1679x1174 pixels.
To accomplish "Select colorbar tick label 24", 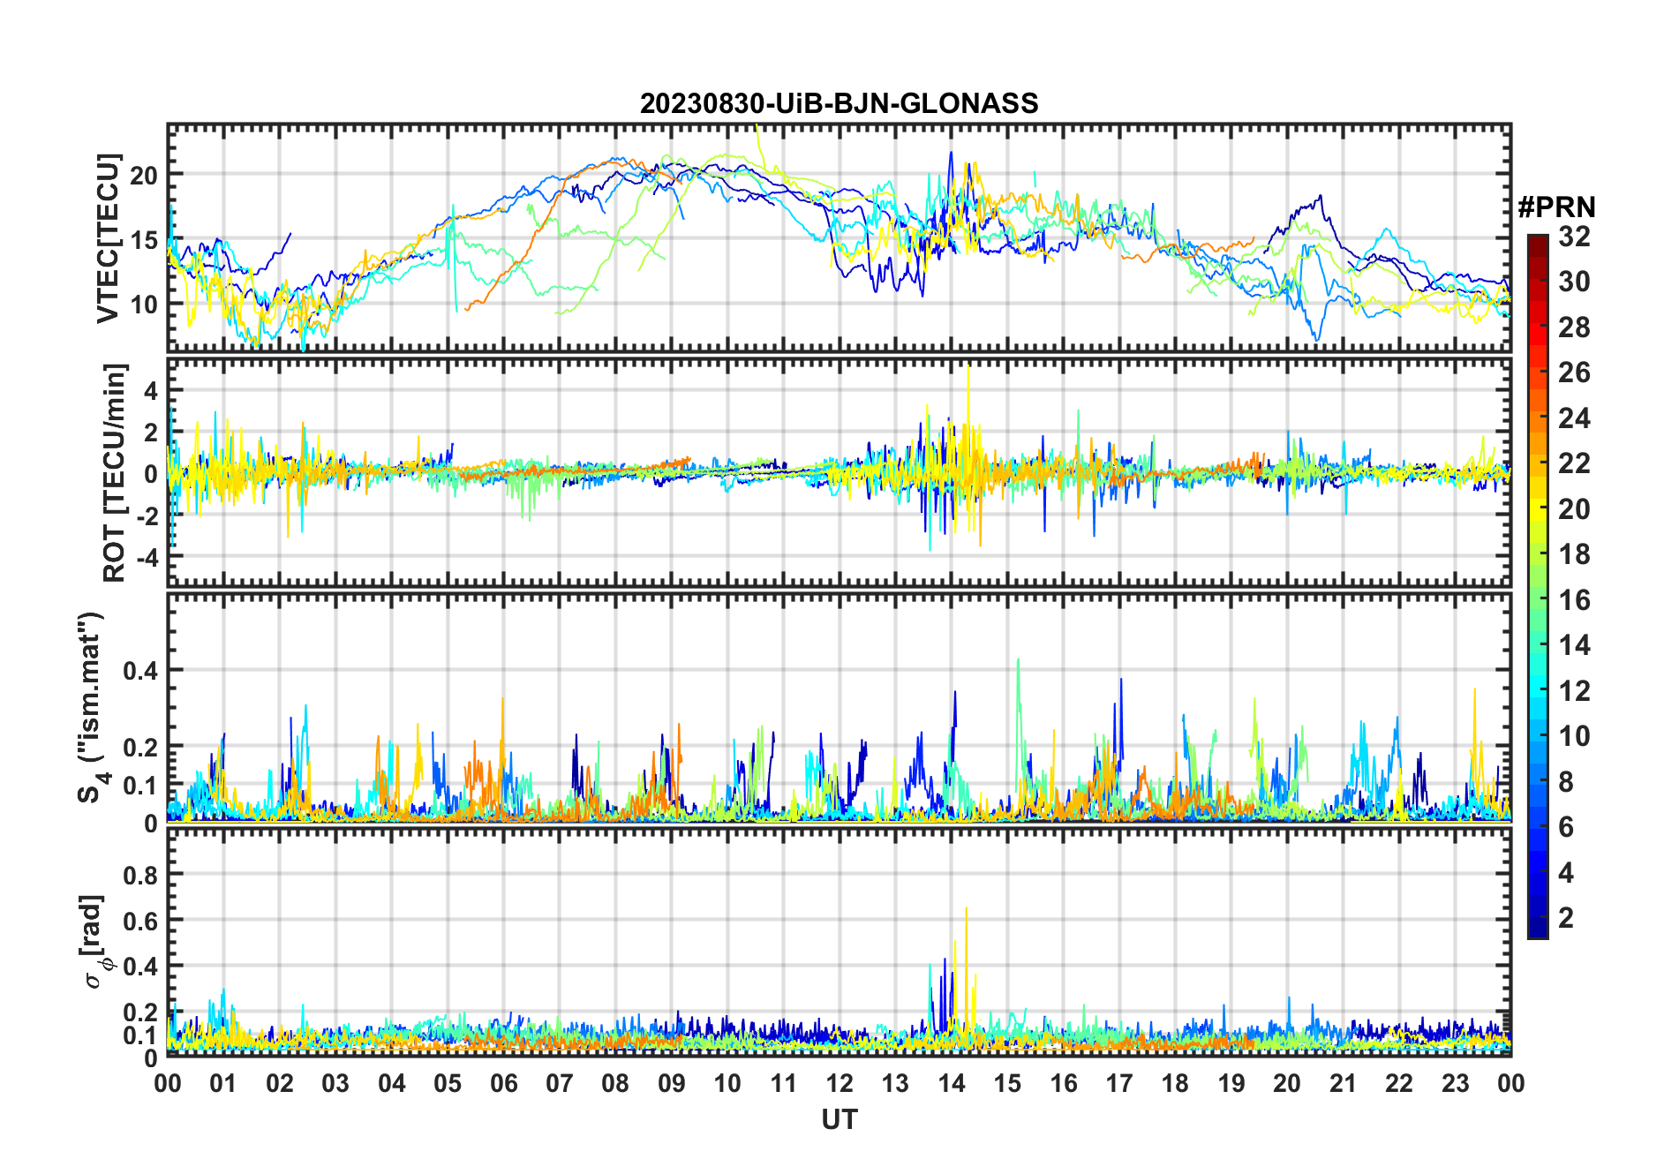I will tap(1573, 418).
